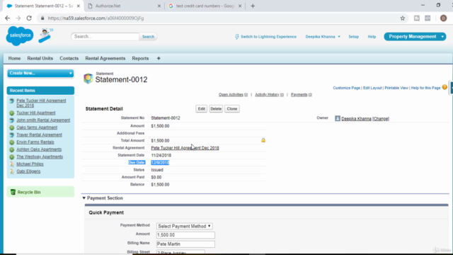
Task: Click the Salesforce search input field
Action: pyautogui.click(x=105, y=36)
